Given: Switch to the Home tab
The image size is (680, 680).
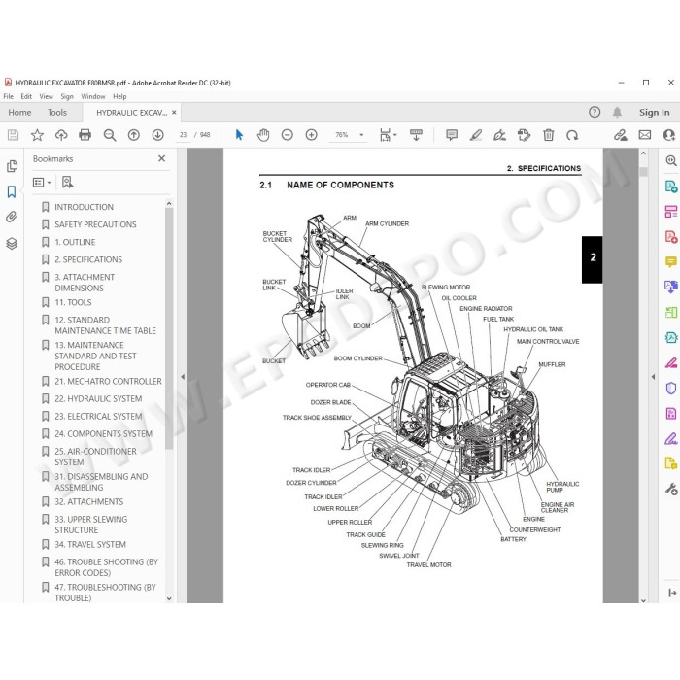Looking at the screenshot, I should [x=19, y=113].
